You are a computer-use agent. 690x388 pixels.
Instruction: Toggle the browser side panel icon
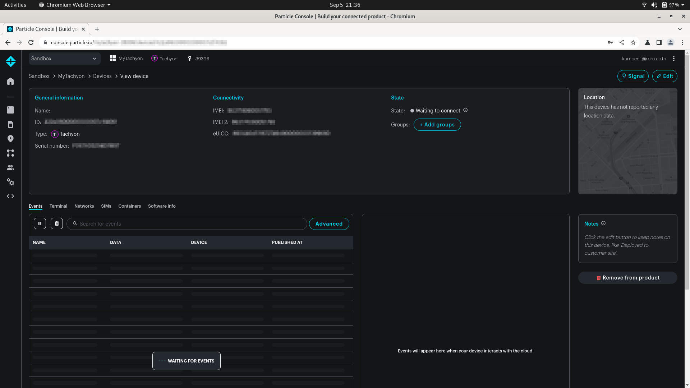click(659, 42)
